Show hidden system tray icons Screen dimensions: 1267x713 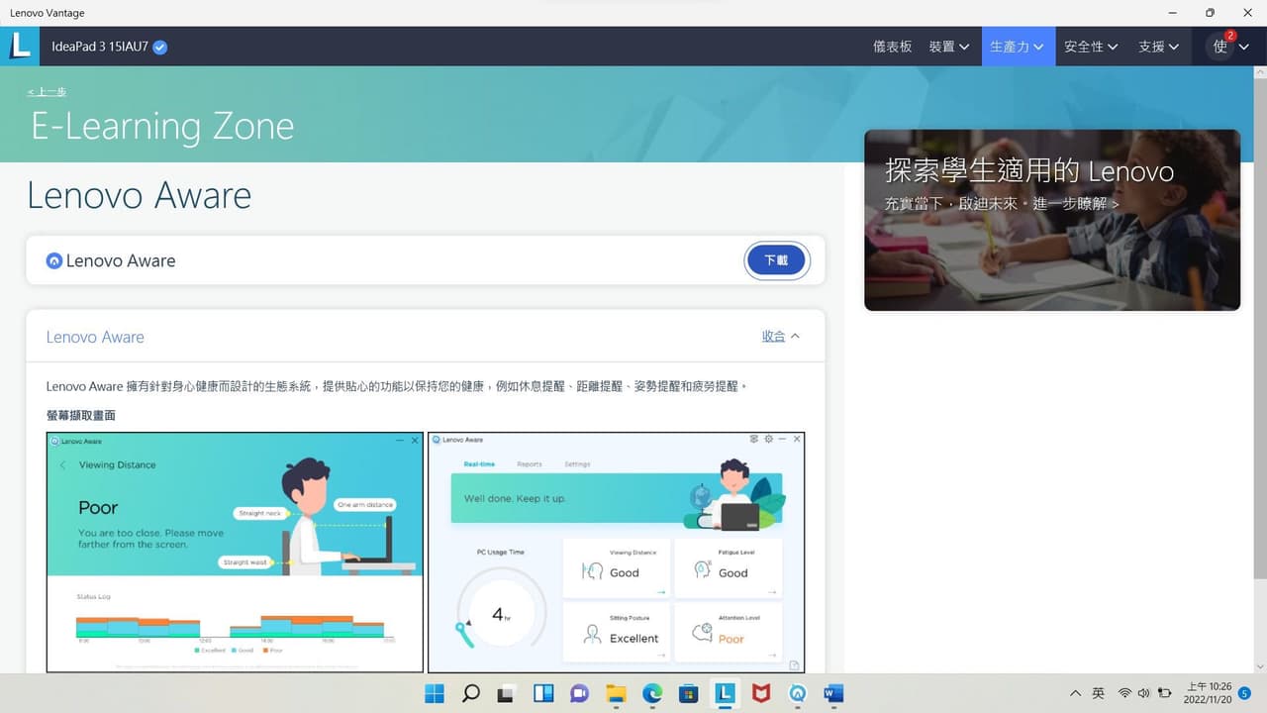[x=1076, y=693]
